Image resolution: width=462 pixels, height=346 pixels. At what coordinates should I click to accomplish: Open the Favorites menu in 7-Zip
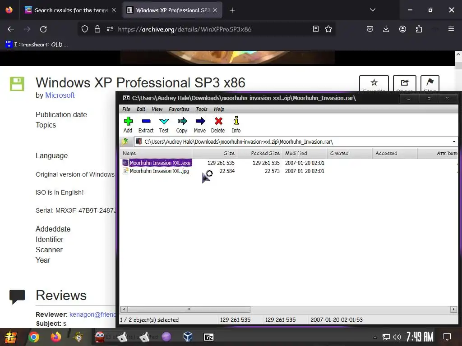pos(179,109)
